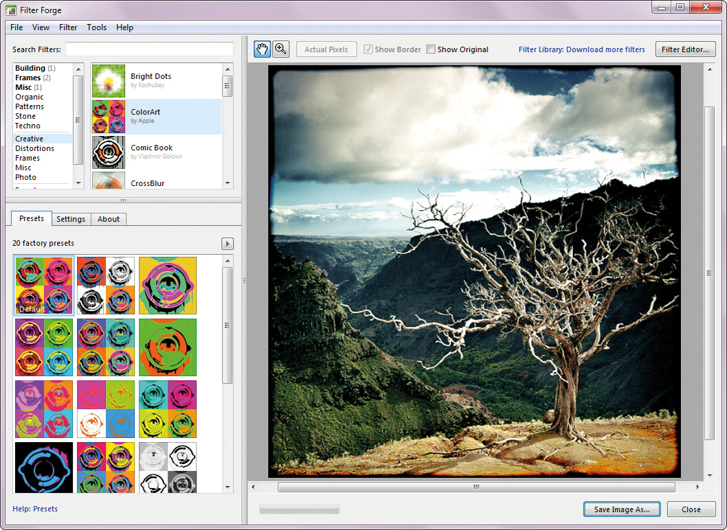Screen dimensions: 727x530
Task: Open the presets arrow menu button
Action: pos(227,244)
